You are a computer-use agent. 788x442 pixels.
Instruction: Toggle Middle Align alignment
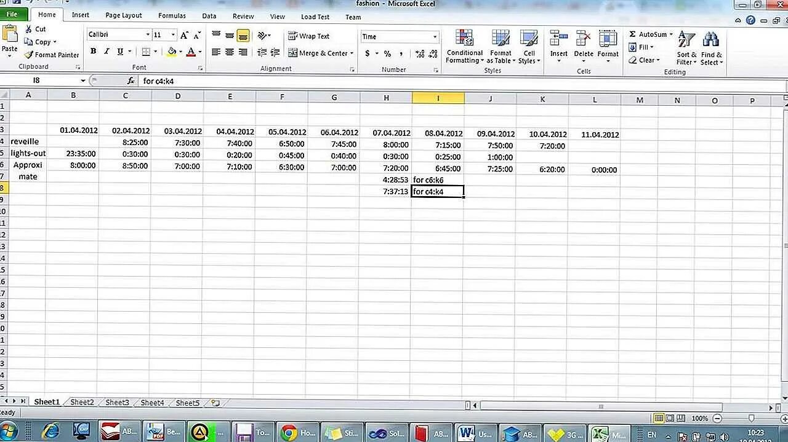point(230,36)
